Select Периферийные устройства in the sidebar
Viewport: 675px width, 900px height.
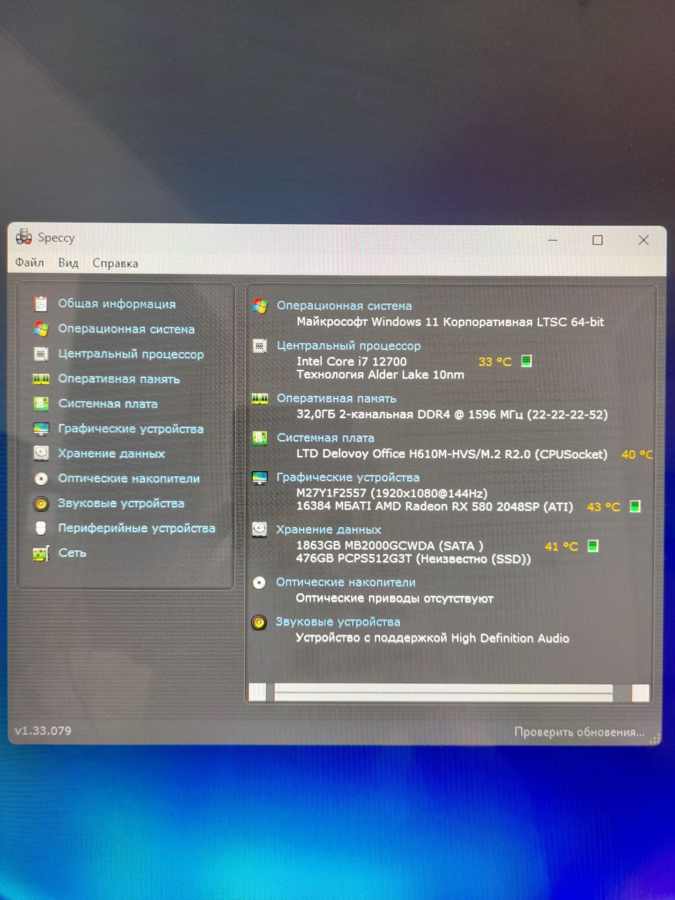[x=137, y=528]
